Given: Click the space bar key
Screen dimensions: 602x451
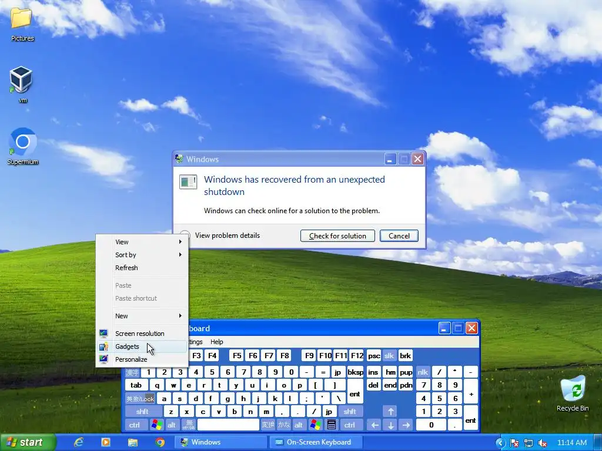Looking at the screenshot, I should point(228,425).
